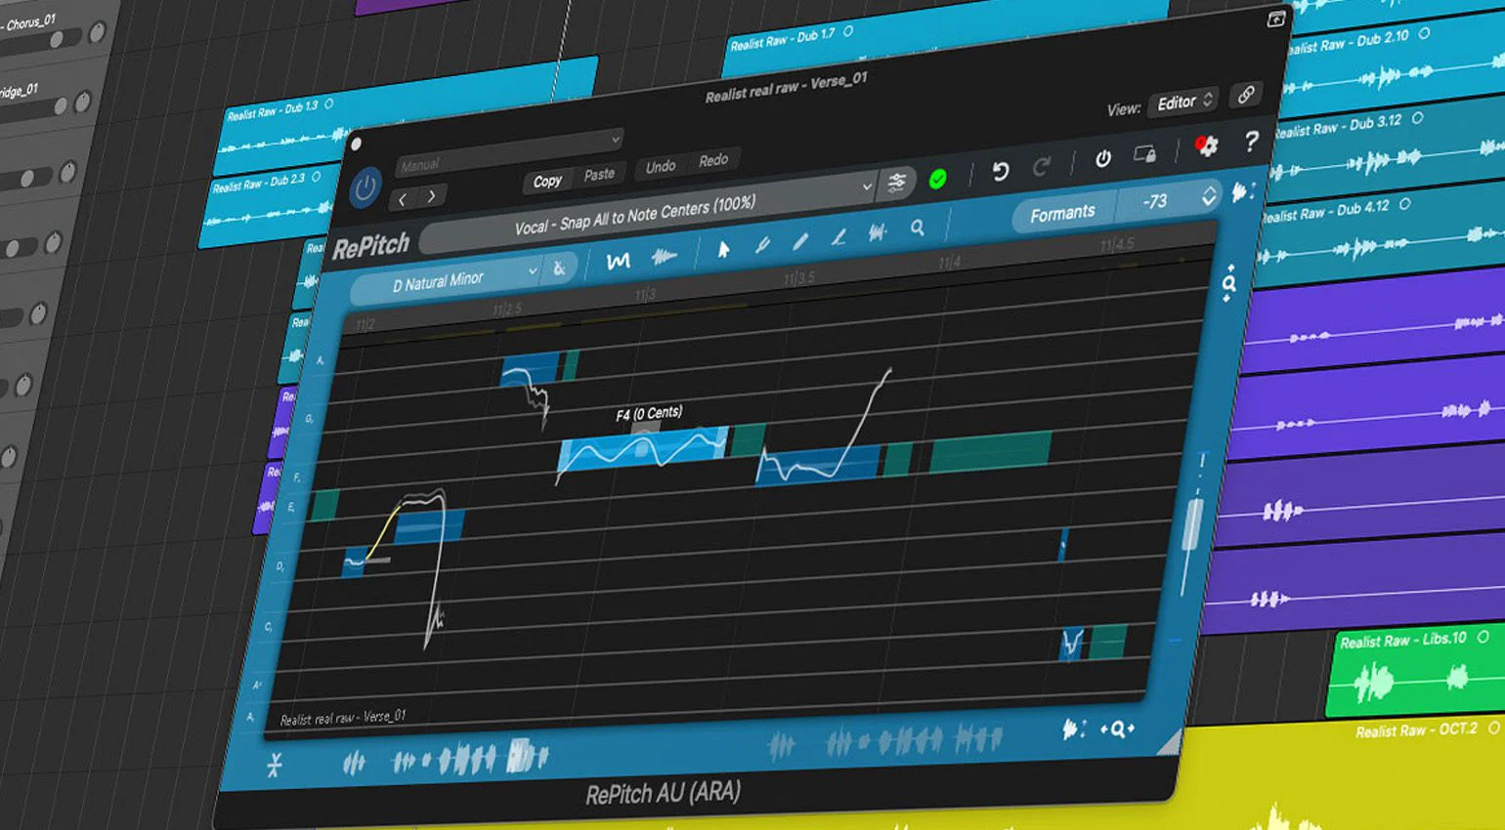Click the Formants tab label
Viewport: 1505px width, 830px height.
point(1062,212)
